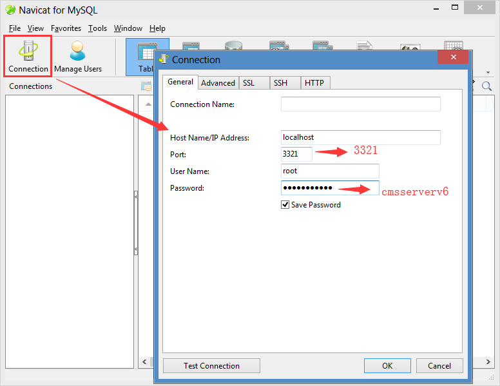Viewport: 500px width, 386px height.
Task: Open the File menu
Action: pyautogui.click(x=15, y=28)
